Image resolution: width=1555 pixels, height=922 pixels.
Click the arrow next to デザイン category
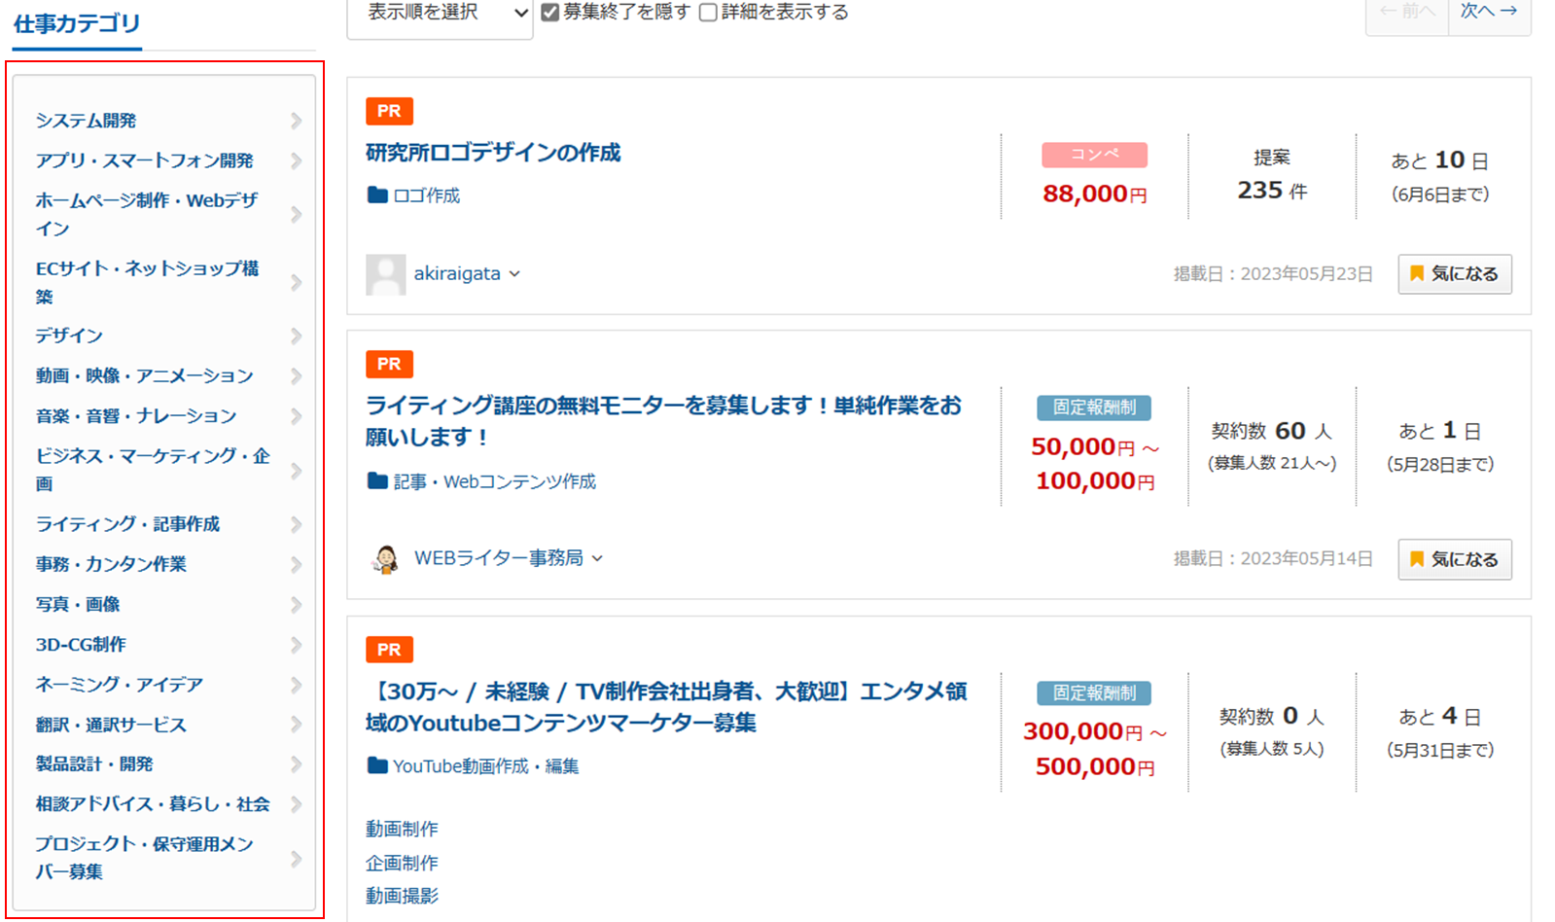pyautogui.click(x=296, y=337)
